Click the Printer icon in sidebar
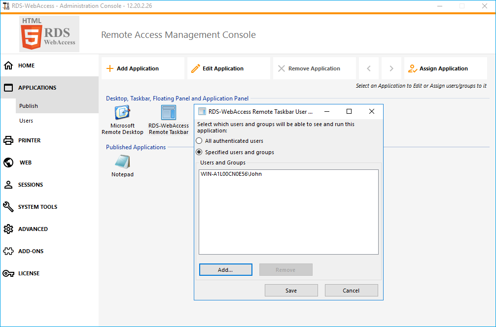 8,140
